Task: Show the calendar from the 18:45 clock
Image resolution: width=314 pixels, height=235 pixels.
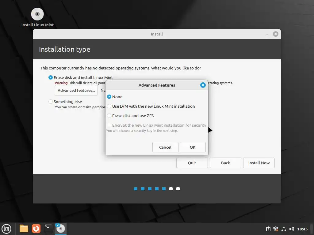Action: 302,229
